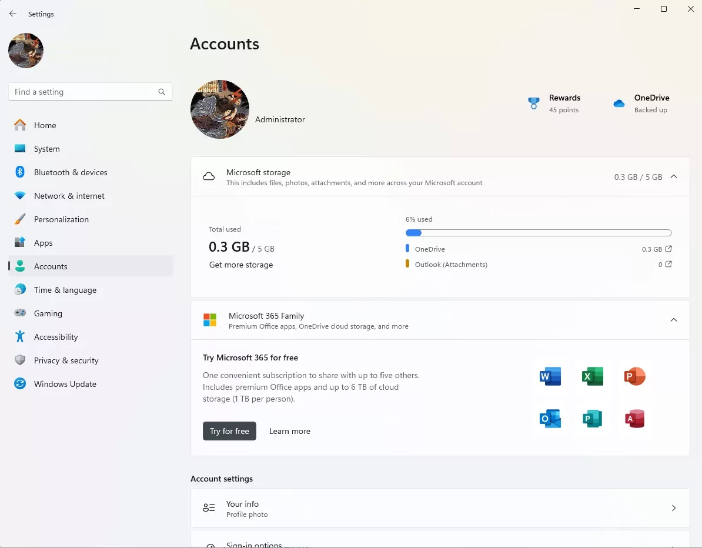The image size is (702, 548).
Task: Click the Accounts person icon in sidebar
Action: [20, 266]
